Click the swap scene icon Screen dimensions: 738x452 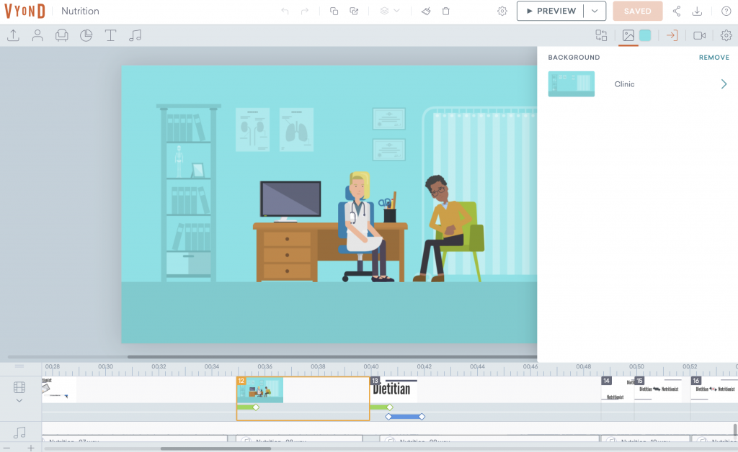[x=603, y=35]
